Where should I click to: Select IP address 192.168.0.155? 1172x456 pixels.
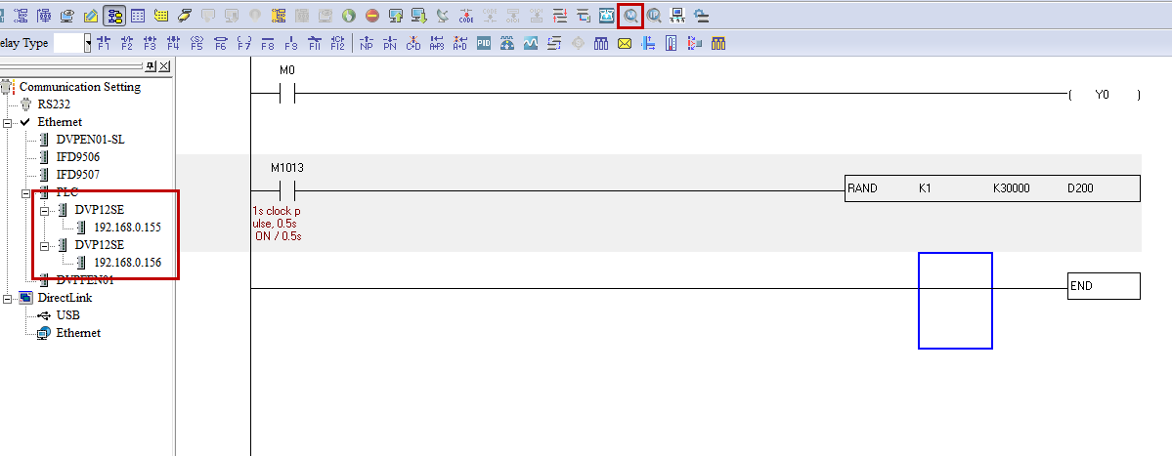click(x=127, y=228)
